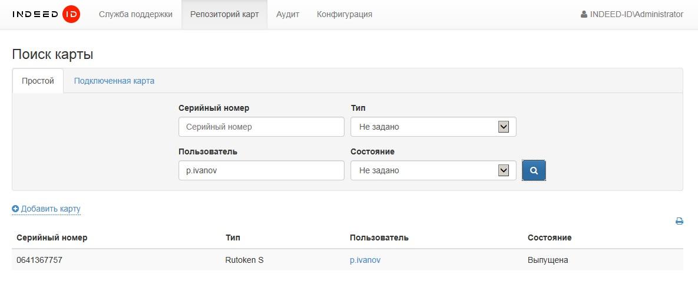Viewport: 698px width, 287px height.
Task: Click the Пользователь field containing p.ivanov
Action: tap(261, 170)
